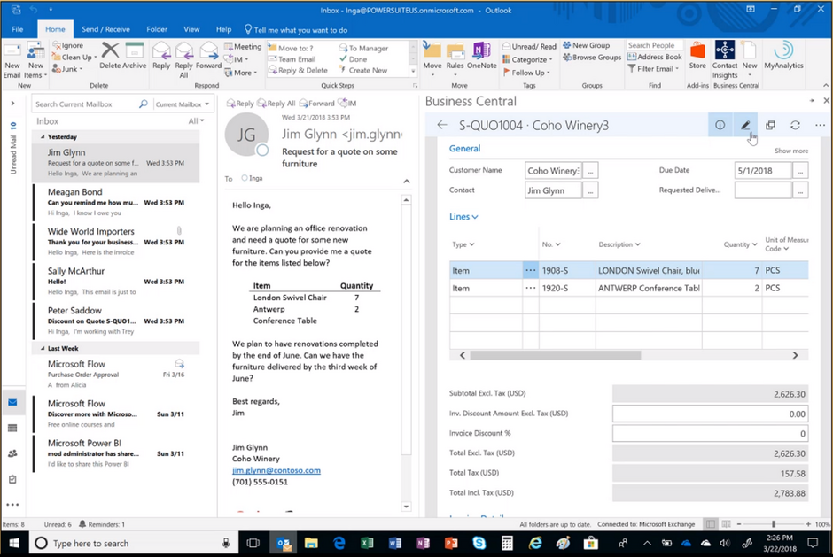Viewport: 833px width, 557px height.
Task: Click the info icon in Business Central header
Action: tap(720, 126)
